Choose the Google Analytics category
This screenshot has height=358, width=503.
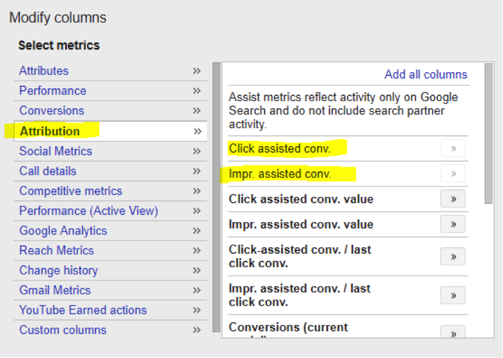point(63,231)
